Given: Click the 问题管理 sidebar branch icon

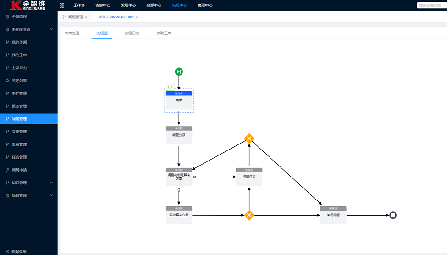Looking at the screenshot, I should point(7,119).
